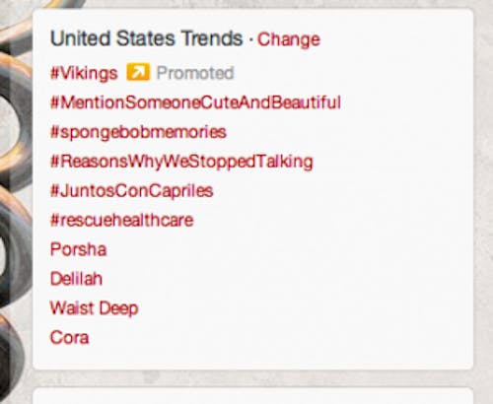View the Waist Deep trend
Viewport: 493px width, 404px height.
[95, 308]
